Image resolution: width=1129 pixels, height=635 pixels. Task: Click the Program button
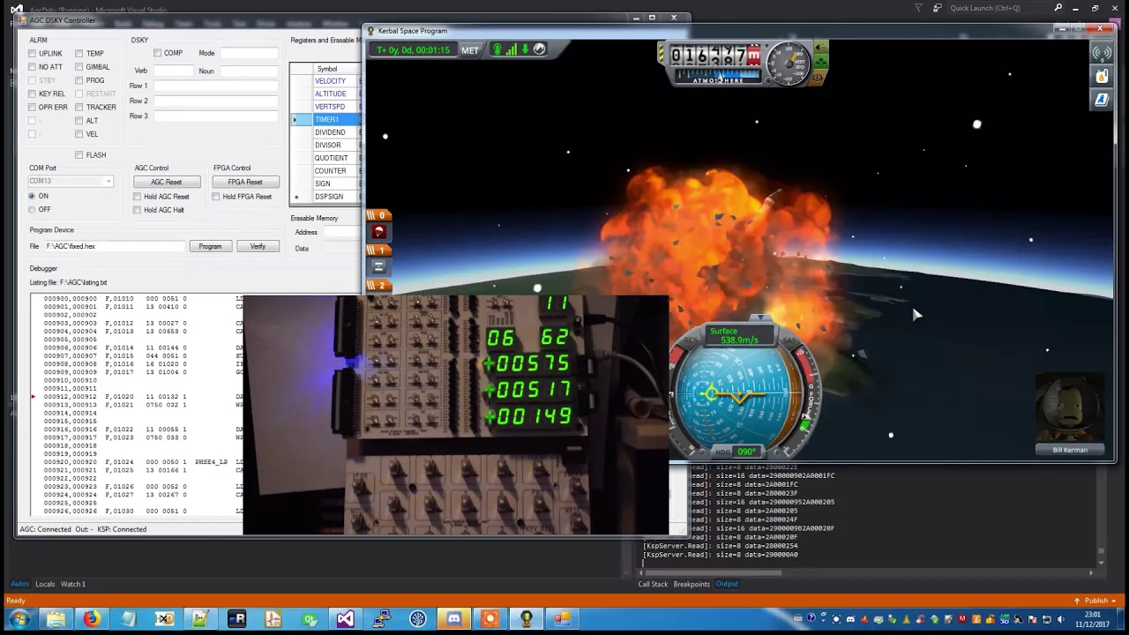(x=210, y=246)
